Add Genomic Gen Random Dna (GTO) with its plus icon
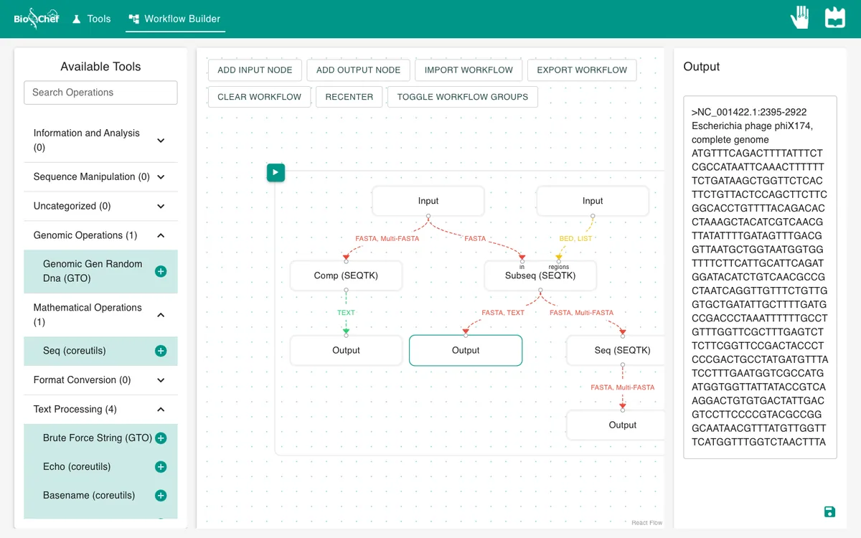Image resolution: width=861 pixels, height=538 pixels. [x=161, y=271]
